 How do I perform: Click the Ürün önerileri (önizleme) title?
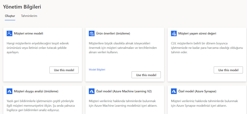coord(113,33)
